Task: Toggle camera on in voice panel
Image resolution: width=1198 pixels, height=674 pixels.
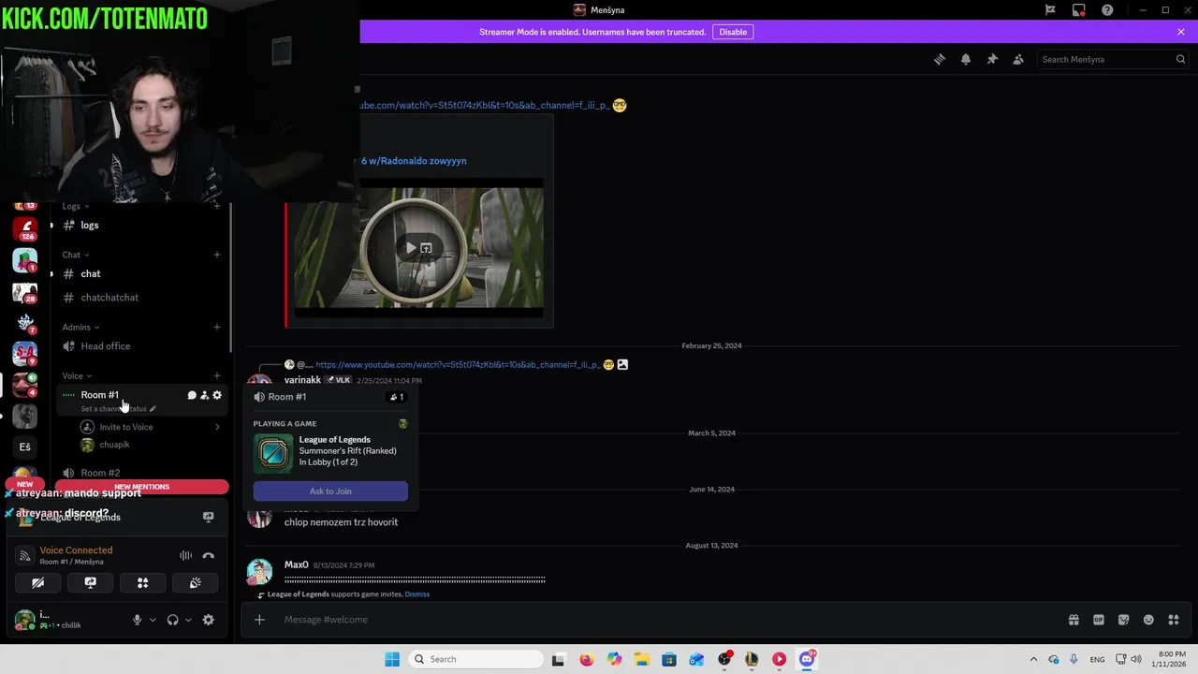Action: point(37,582)
